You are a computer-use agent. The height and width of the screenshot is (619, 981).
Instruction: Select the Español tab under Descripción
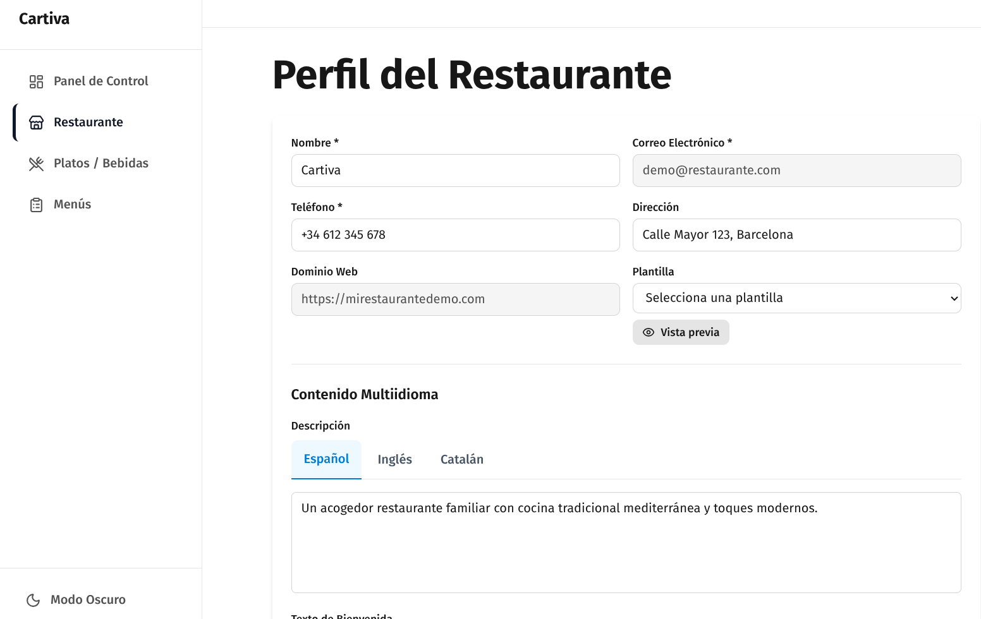(x=326, y=459)
